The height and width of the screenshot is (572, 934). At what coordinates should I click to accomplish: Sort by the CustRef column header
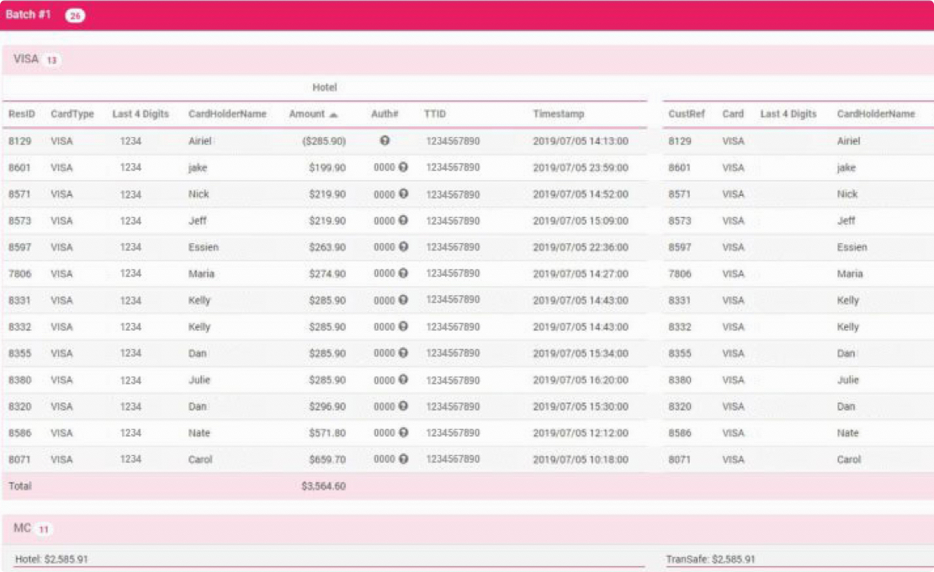(687, 114)
